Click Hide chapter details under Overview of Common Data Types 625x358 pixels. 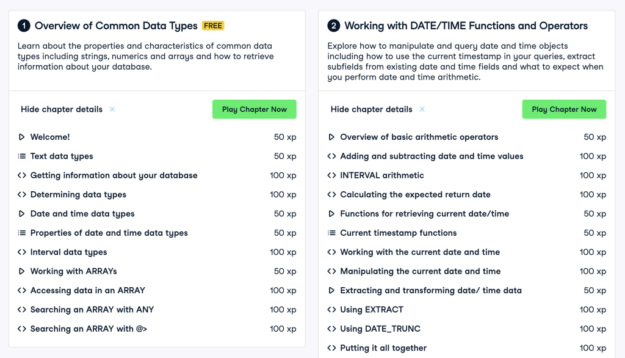click(x=62, y=109)
